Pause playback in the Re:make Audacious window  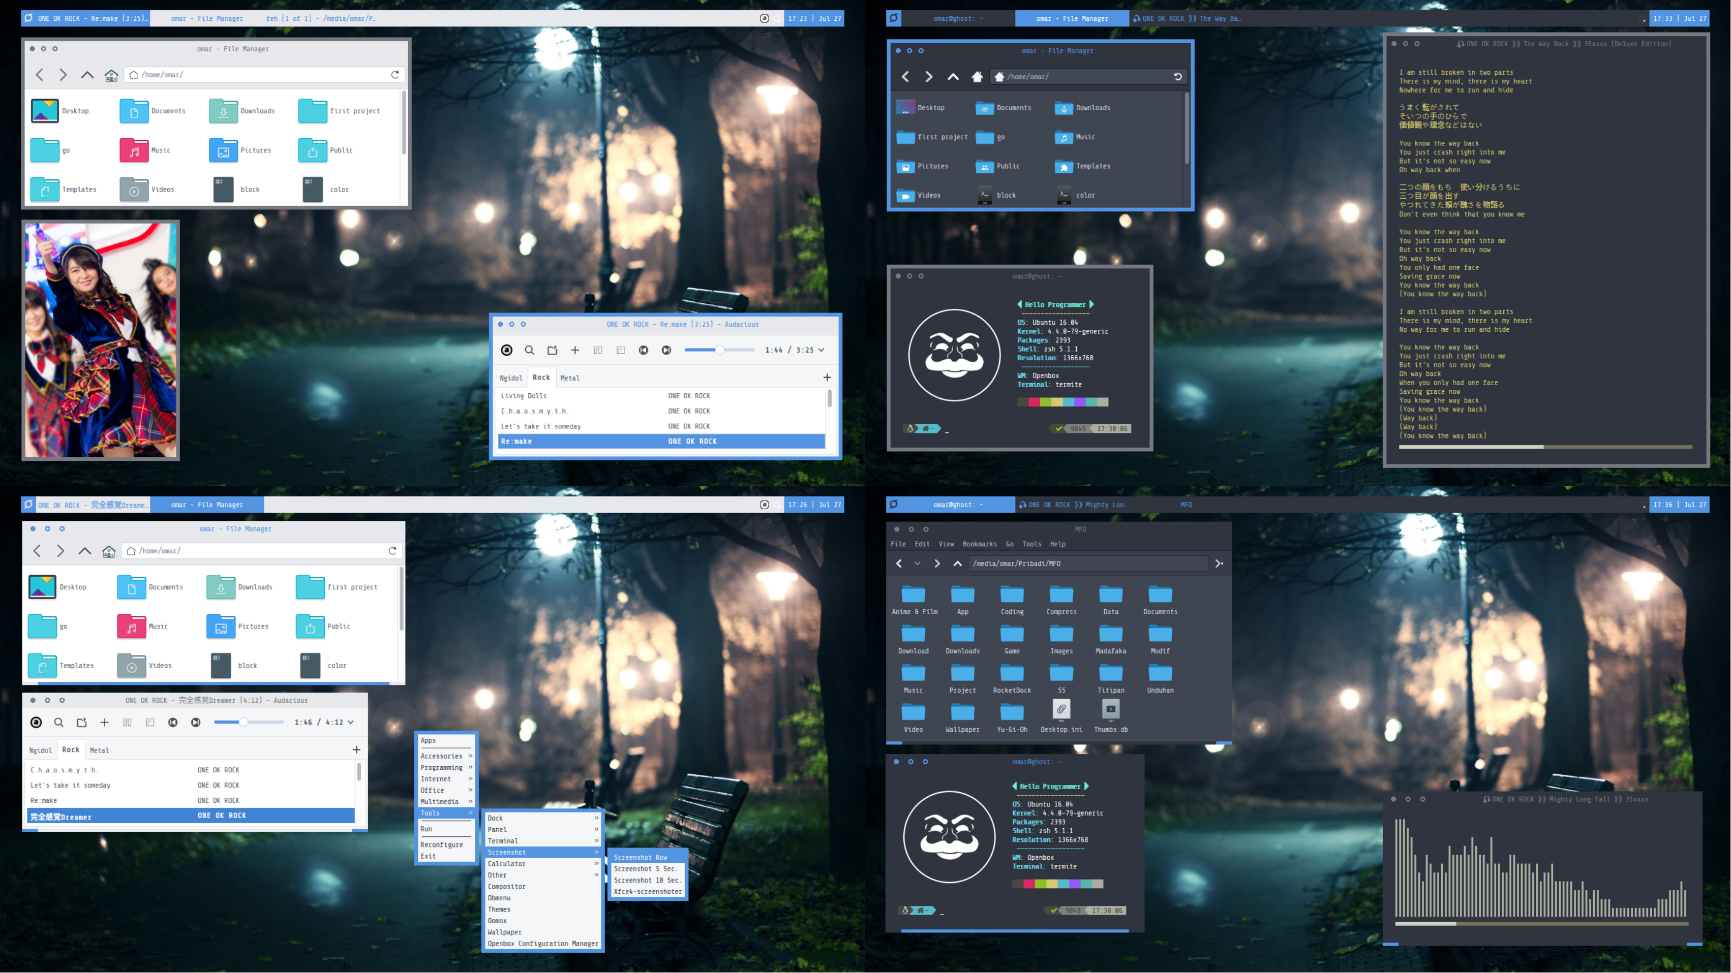[598, 350]
